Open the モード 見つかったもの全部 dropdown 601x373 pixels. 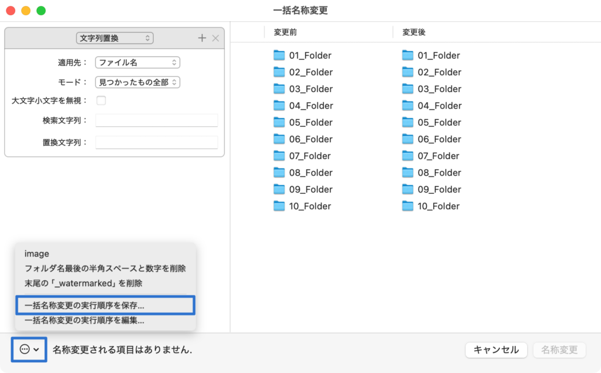(x=137, y=82)
